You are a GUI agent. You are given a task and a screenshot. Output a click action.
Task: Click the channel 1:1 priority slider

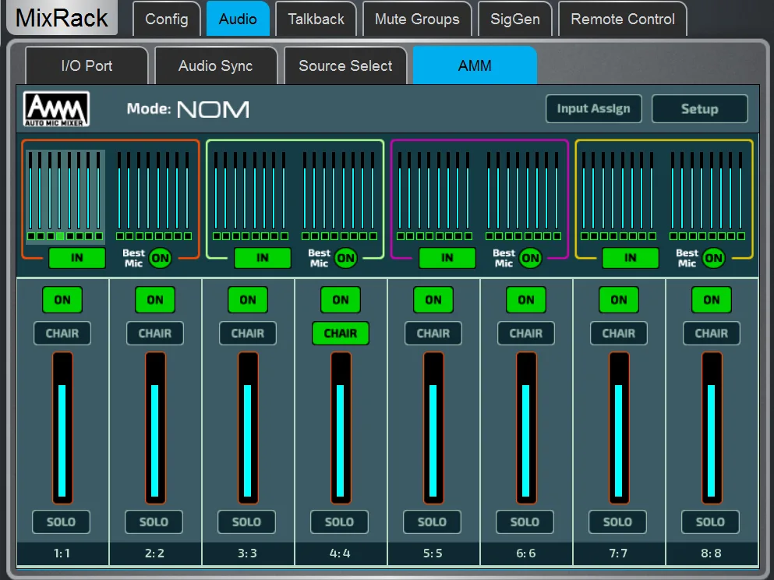[62, 427]
